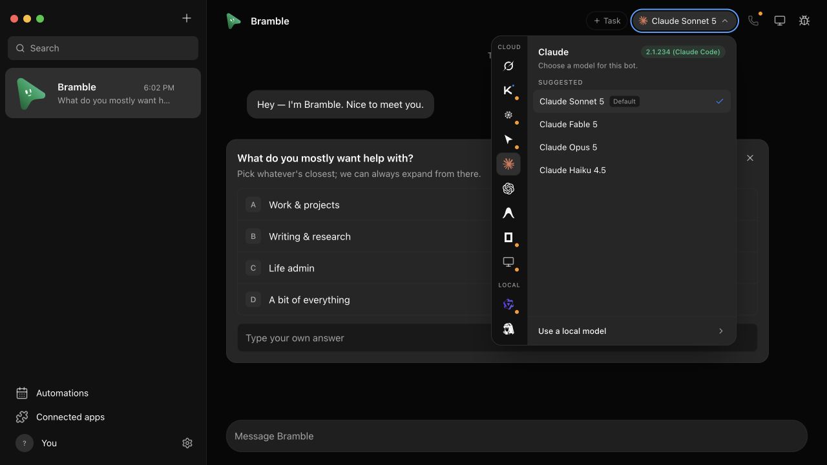Screen dimensions: 827x465
Task: Select the hollow rectangle provider icon
Action: coord(508,238)
